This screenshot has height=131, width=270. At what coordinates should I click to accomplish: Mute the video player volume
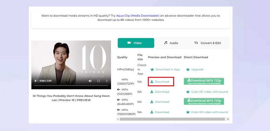click(90, 81)
